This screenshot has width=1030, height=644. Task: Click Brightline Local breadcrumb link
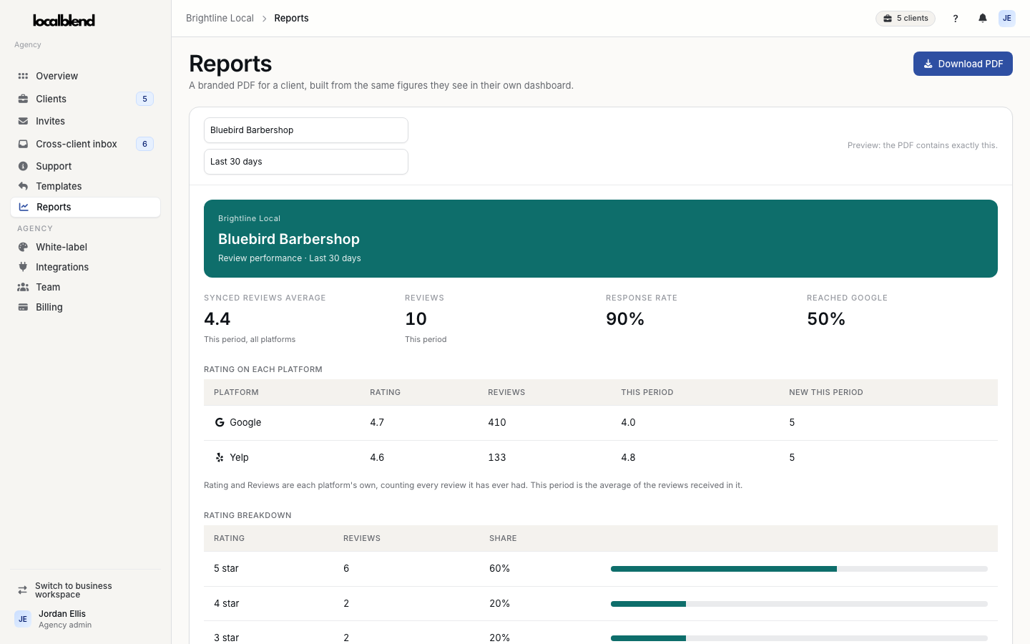click(x=220, y=19)
